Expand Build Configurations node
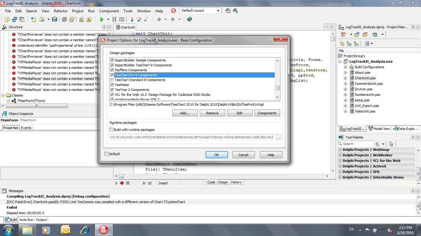Screen dimensions: 421x236 tap(345, 67)
